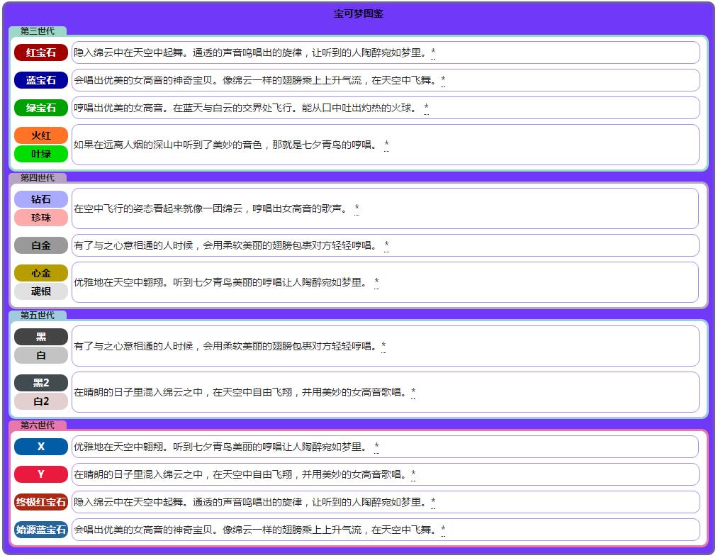The width and height of the screenshot is (718, 558).
Task: Open the 始源蓝宝石 version label
Action: 40,530
